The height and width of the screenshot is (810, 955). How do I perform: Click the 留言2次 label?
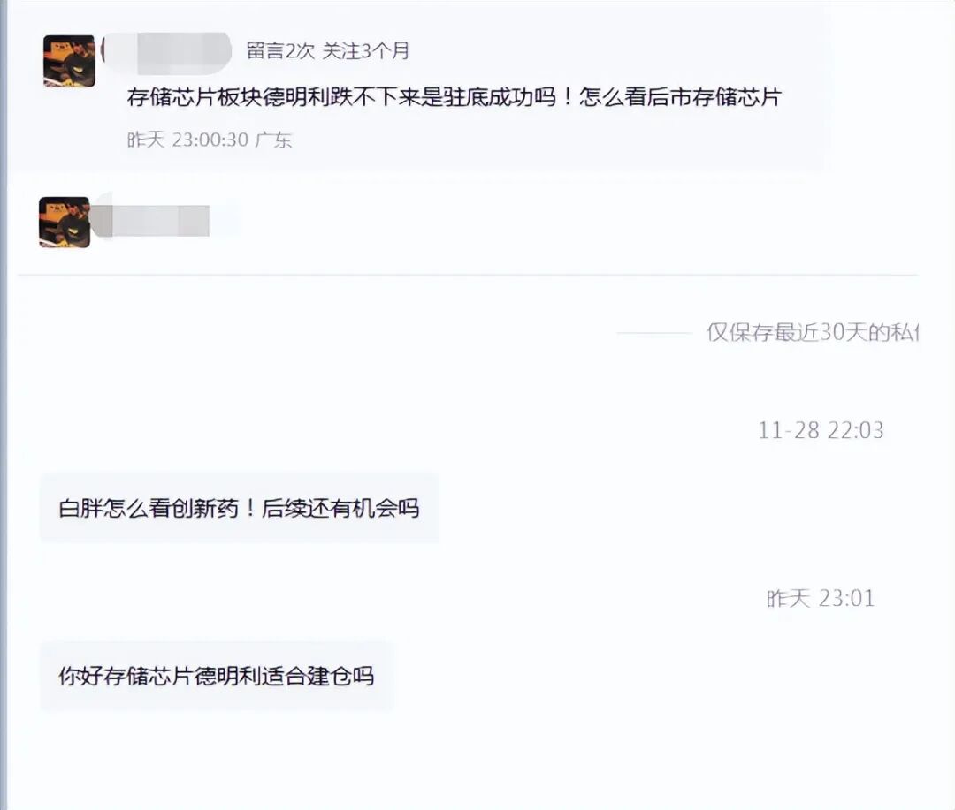(x=280, y=51)
